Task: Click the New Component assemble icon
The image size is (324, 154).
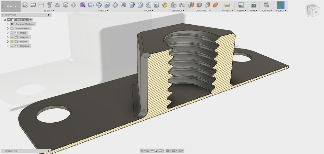Action: tap(174, 5)
